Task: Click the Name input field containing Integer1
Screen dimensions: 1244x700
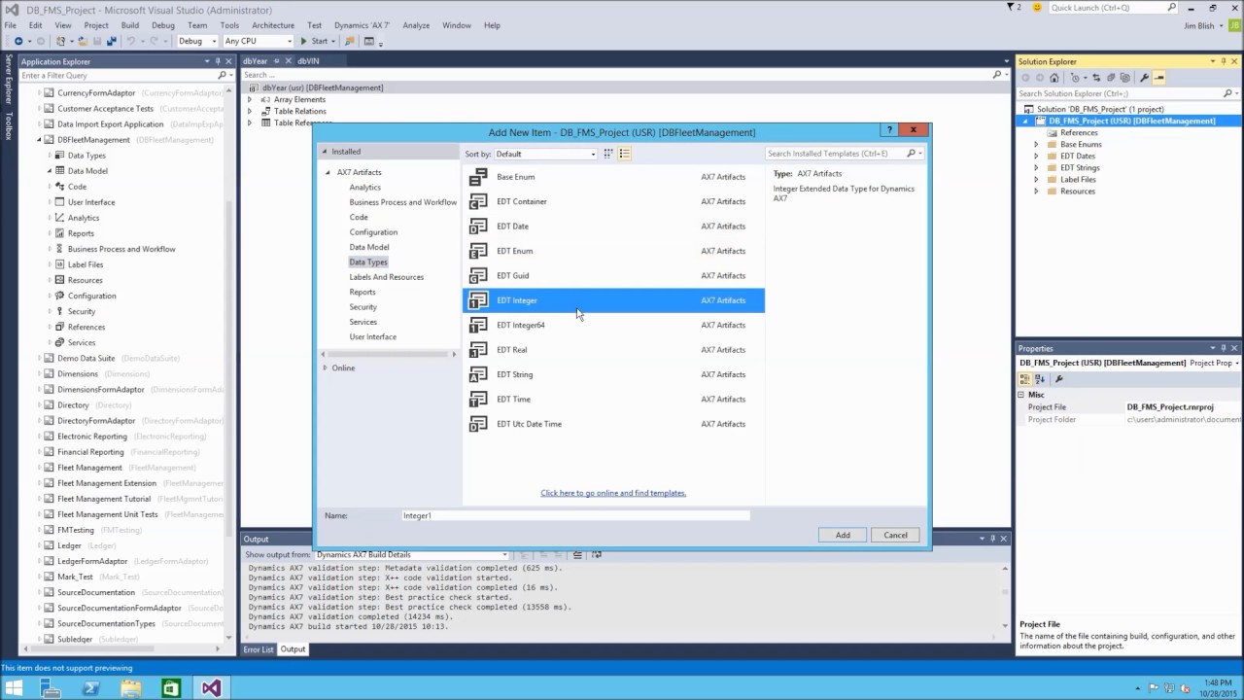Action: click(575, 515)
